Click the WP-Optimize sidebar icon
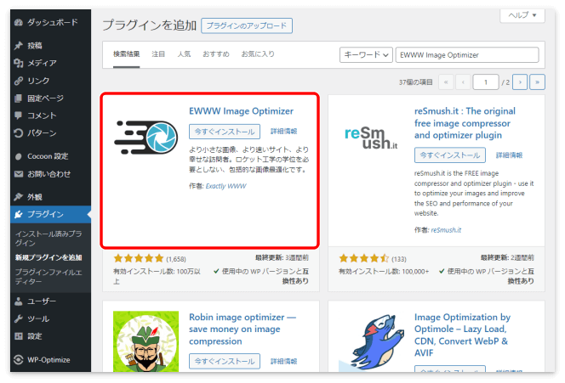The image size is (565, 383). (19, 359)
